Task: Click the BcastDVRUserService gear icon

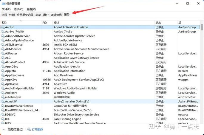Action: [x=3, y=106]
